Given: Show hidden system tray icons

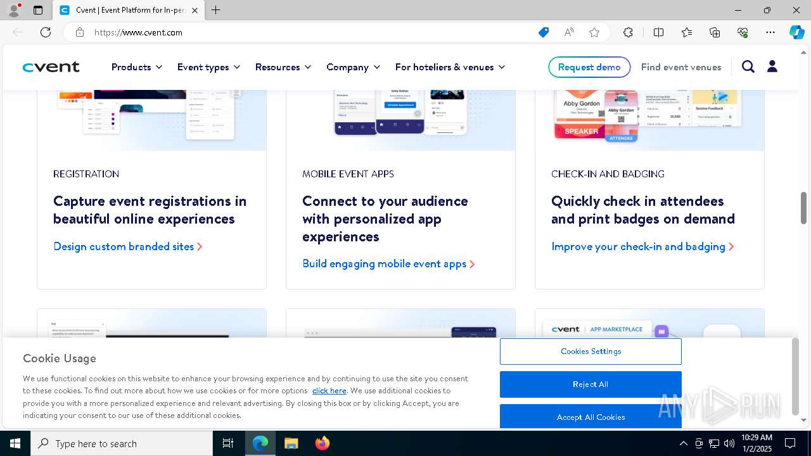Looking at the screenshot, I should [x=683, y=443].
